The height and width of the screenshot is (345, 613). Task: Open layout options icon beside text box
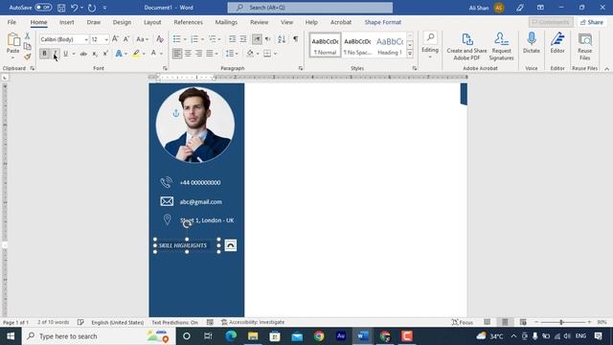231,245
